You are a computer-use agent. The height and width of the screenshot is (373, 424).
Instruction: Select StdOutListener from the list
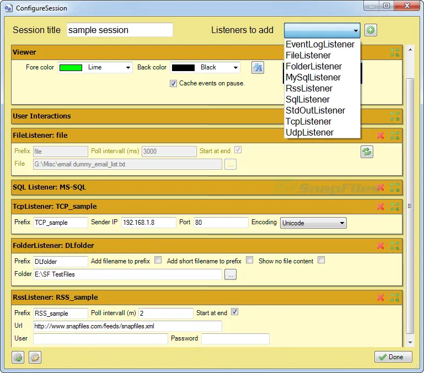[x=322, y=111]
